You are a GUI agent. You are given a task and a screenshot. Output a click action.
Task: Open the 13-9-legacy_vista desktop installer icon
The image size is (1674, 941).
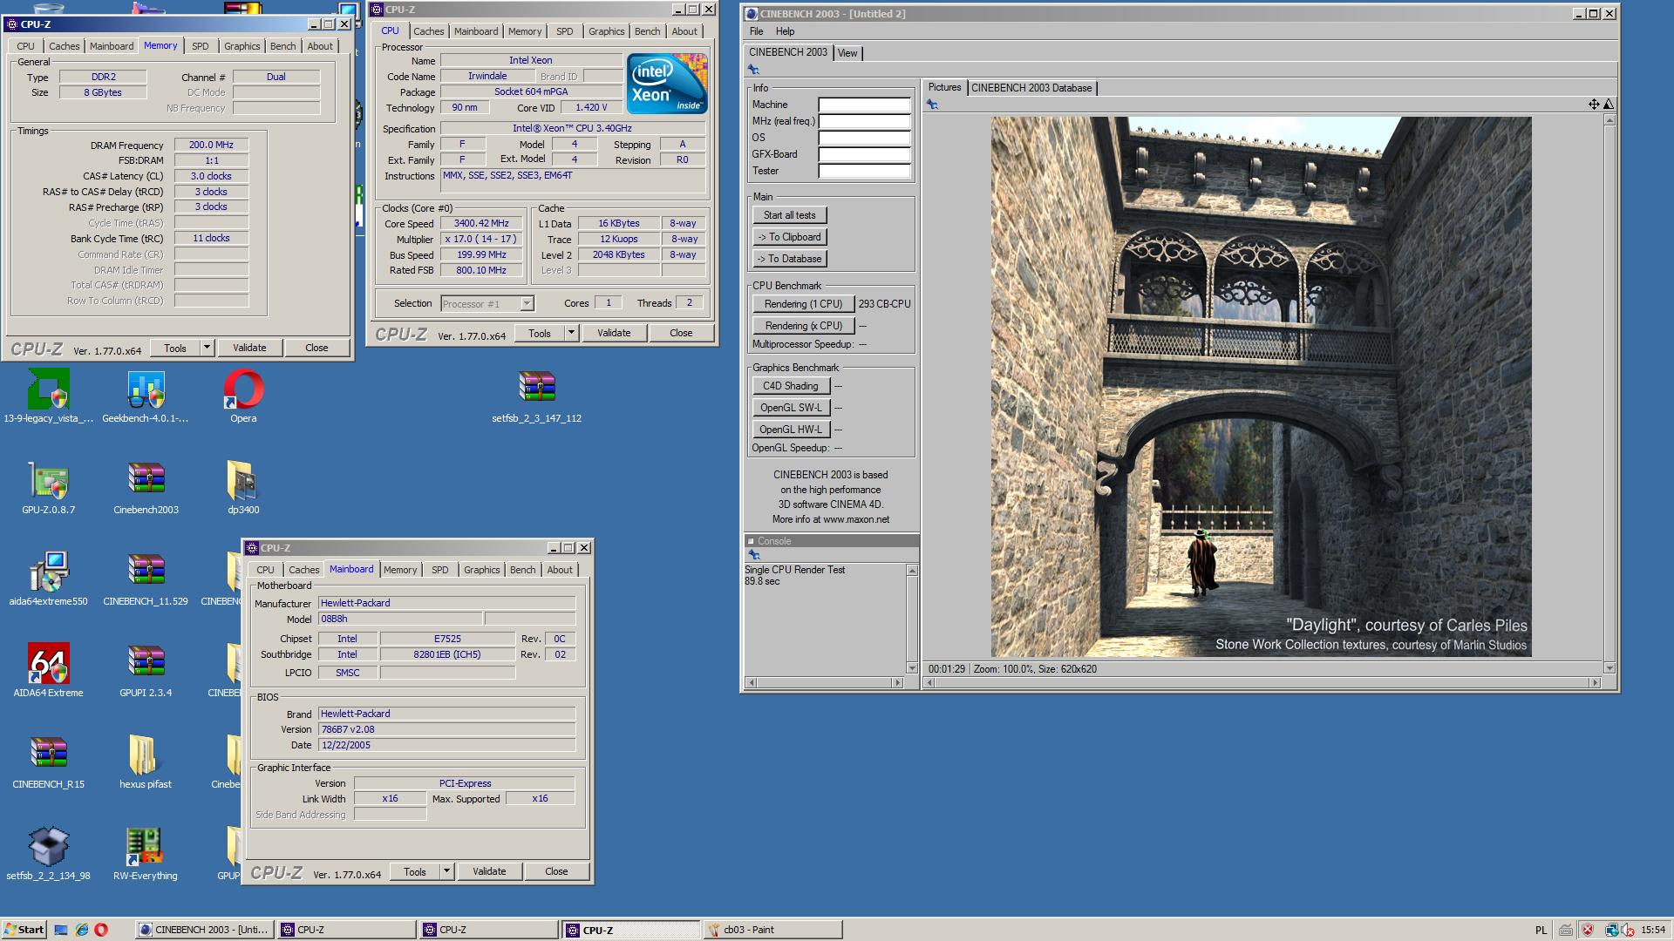coord(49,389)
